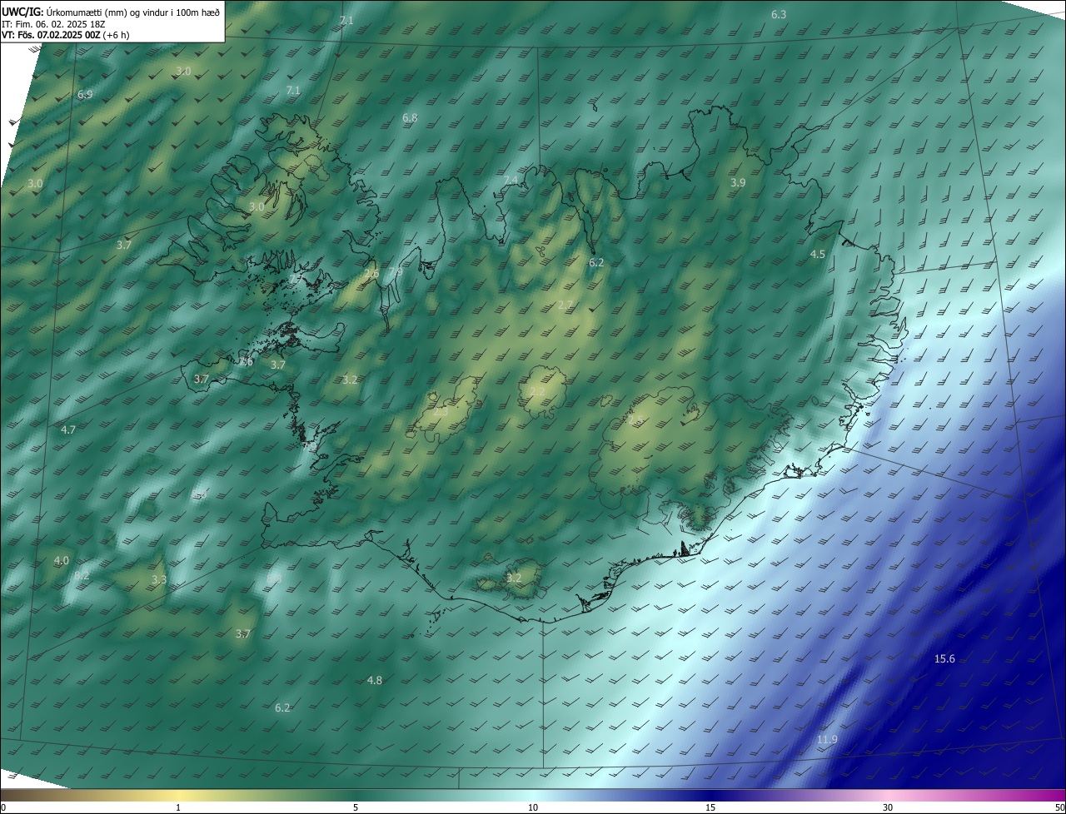This screenshot has height=814, width=1066.
Task: Click the 3.3 value on the map
Action: pos(159,580)
